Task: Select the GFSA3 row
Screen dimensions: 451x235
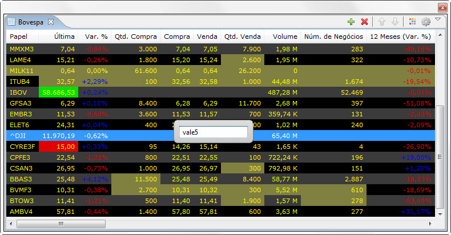Action: tap(220, 103)
